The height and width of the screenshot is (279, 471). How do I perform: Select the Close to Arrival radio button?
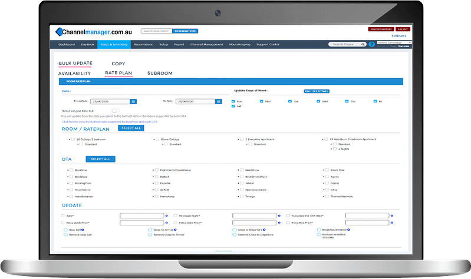tap(150, 230)
